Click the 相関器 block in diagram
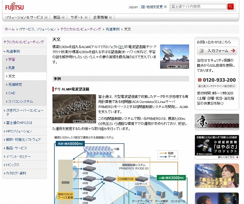The image size is (244, 204). coord(65,182)
